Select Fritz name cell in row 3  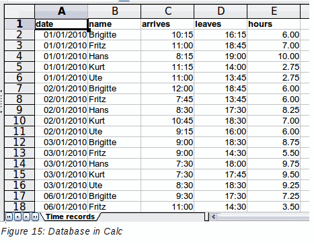point(114,46)
